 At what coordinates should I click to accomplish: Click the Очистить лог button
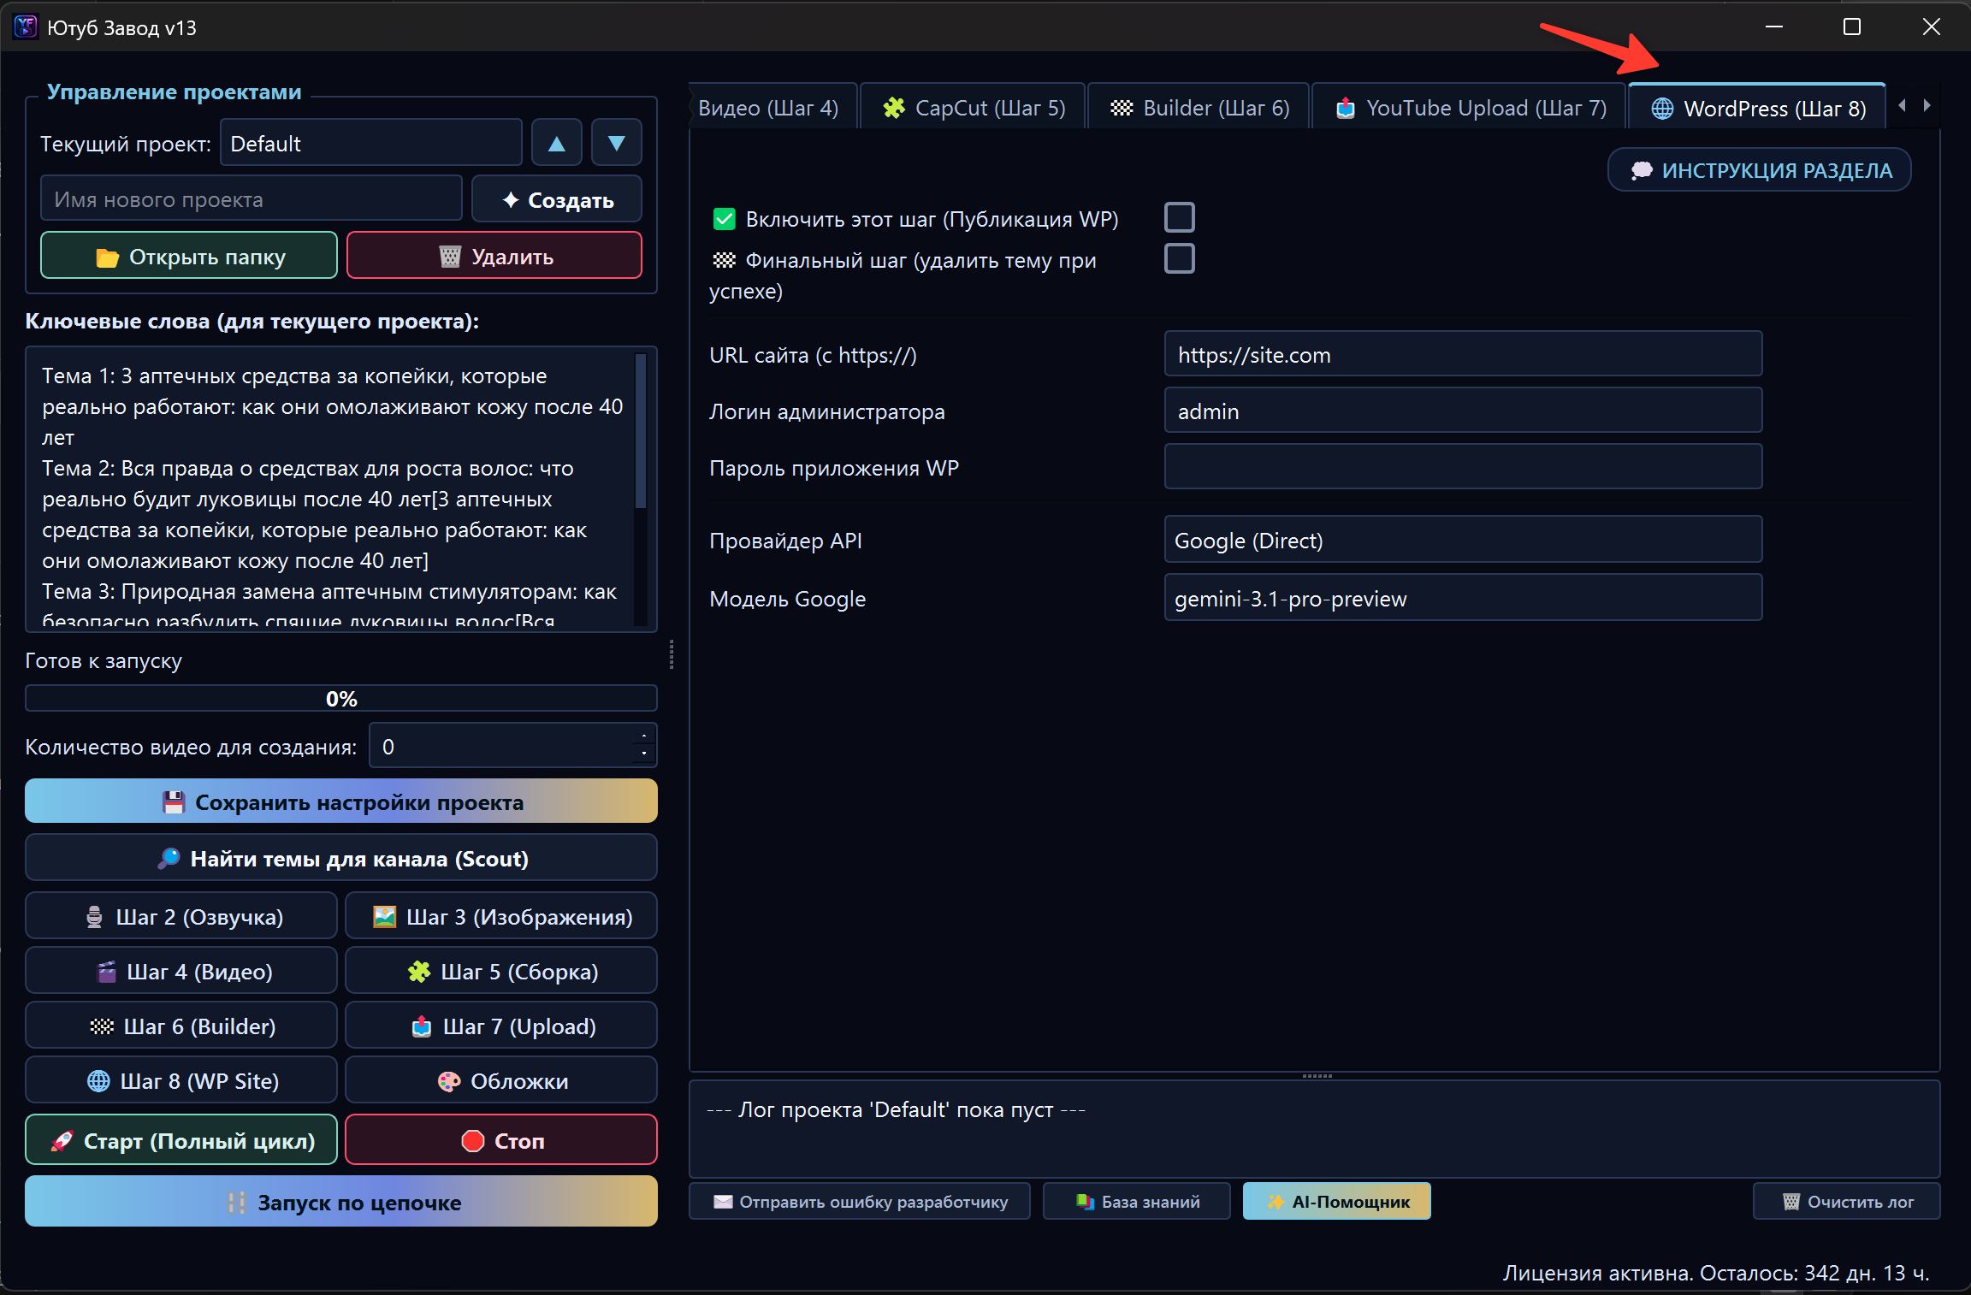pos(1847,1201)
